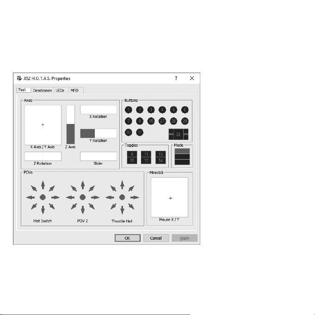Click the Slider axis bar

click(99, 156)
